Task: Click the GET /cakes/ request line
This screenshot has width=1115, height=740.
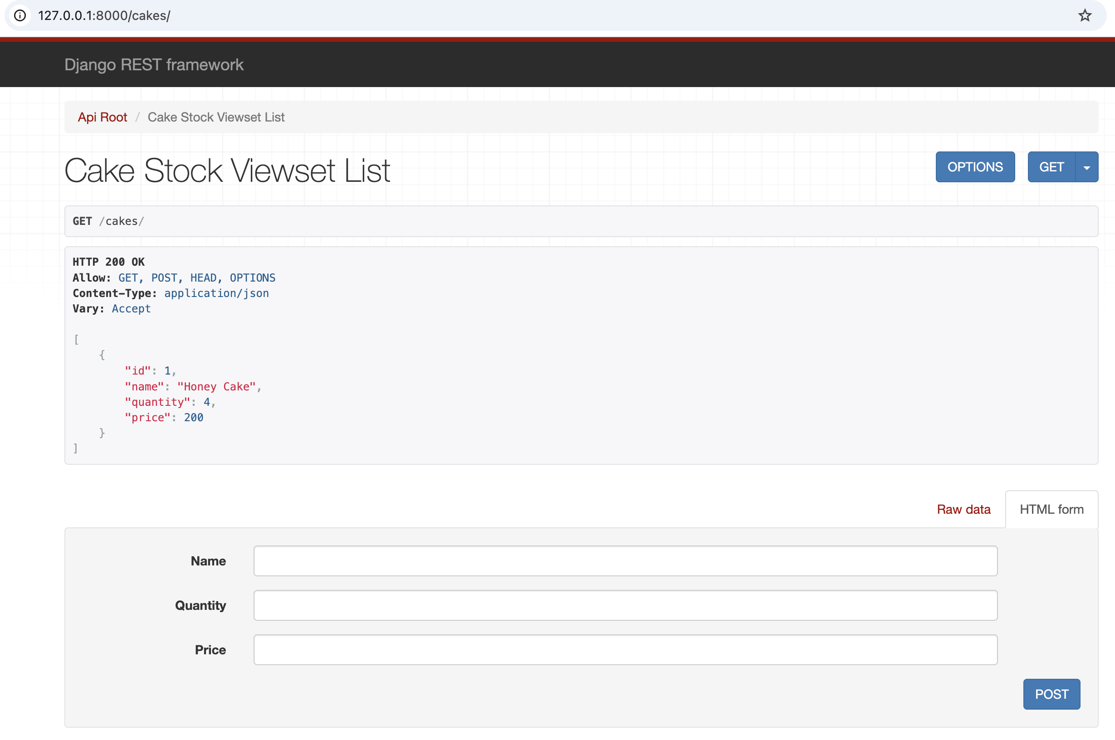Action: click(108, 221)
